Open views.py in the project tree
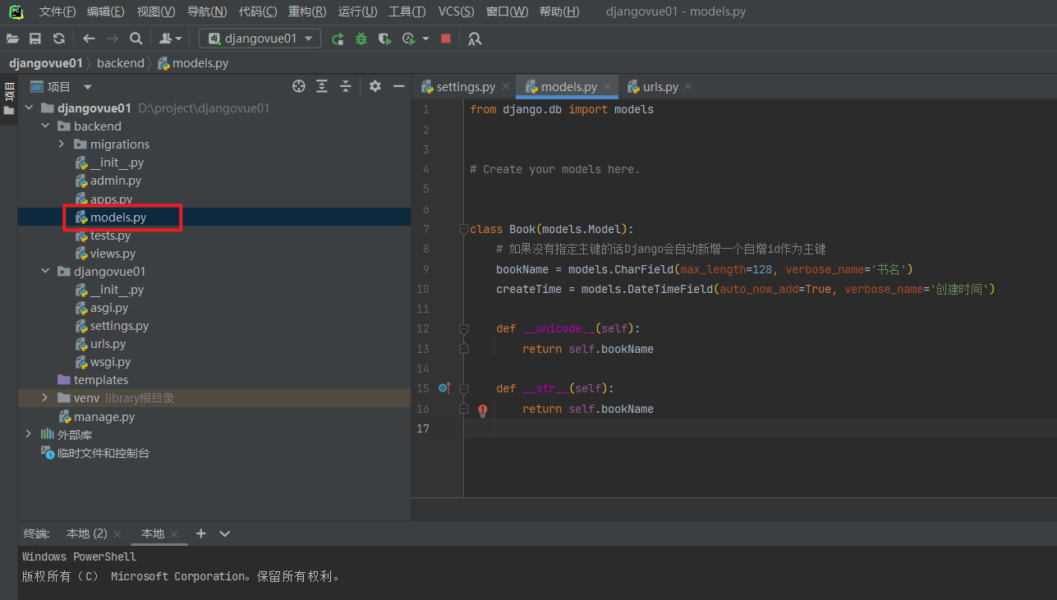Viewport: 1057px width, 600px height. pyautogui.click(x=113, y=254)
